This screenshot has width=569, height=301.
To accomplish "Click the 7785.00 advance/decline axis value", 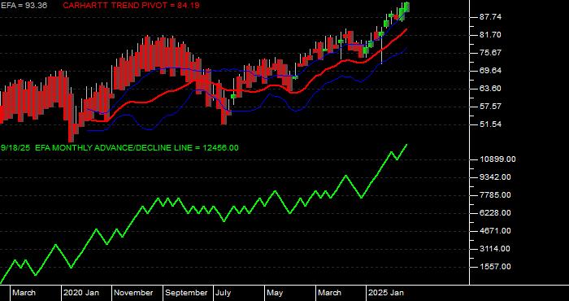I will pos(495,195).
